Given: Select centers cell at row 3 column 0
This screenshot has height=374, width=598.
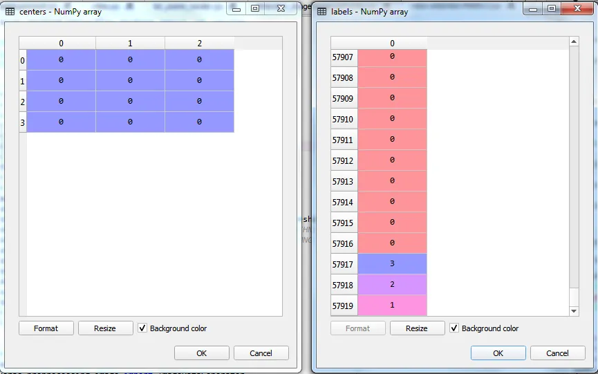Looking at the screenshot, I should [x=61, y=122].
